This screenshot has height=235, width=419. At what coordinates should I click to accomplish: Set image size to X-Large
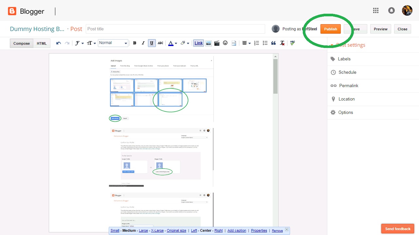pos(157,230)
